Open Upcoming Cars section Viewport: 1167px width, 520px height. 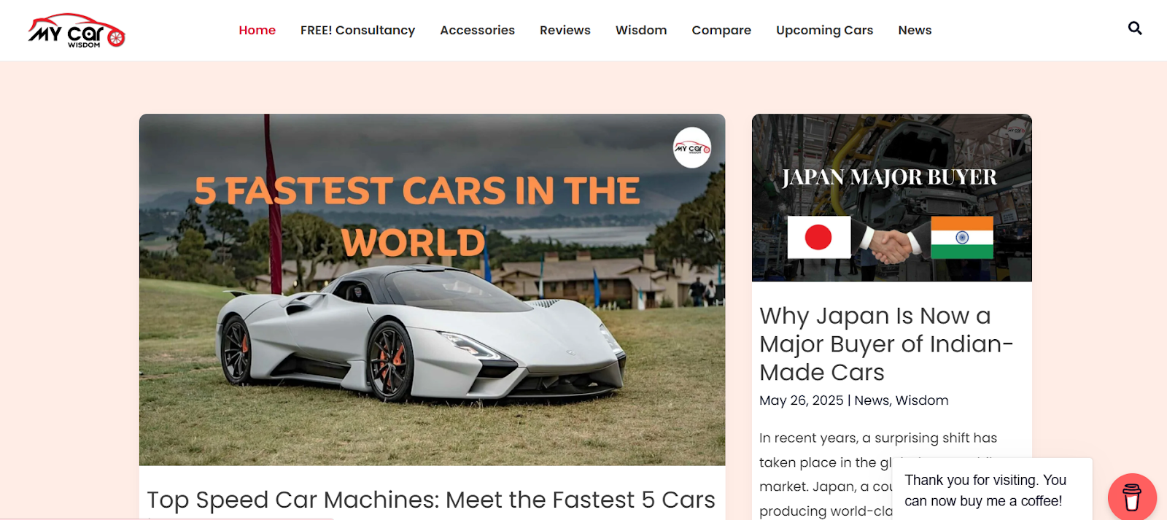click(824, 30)
